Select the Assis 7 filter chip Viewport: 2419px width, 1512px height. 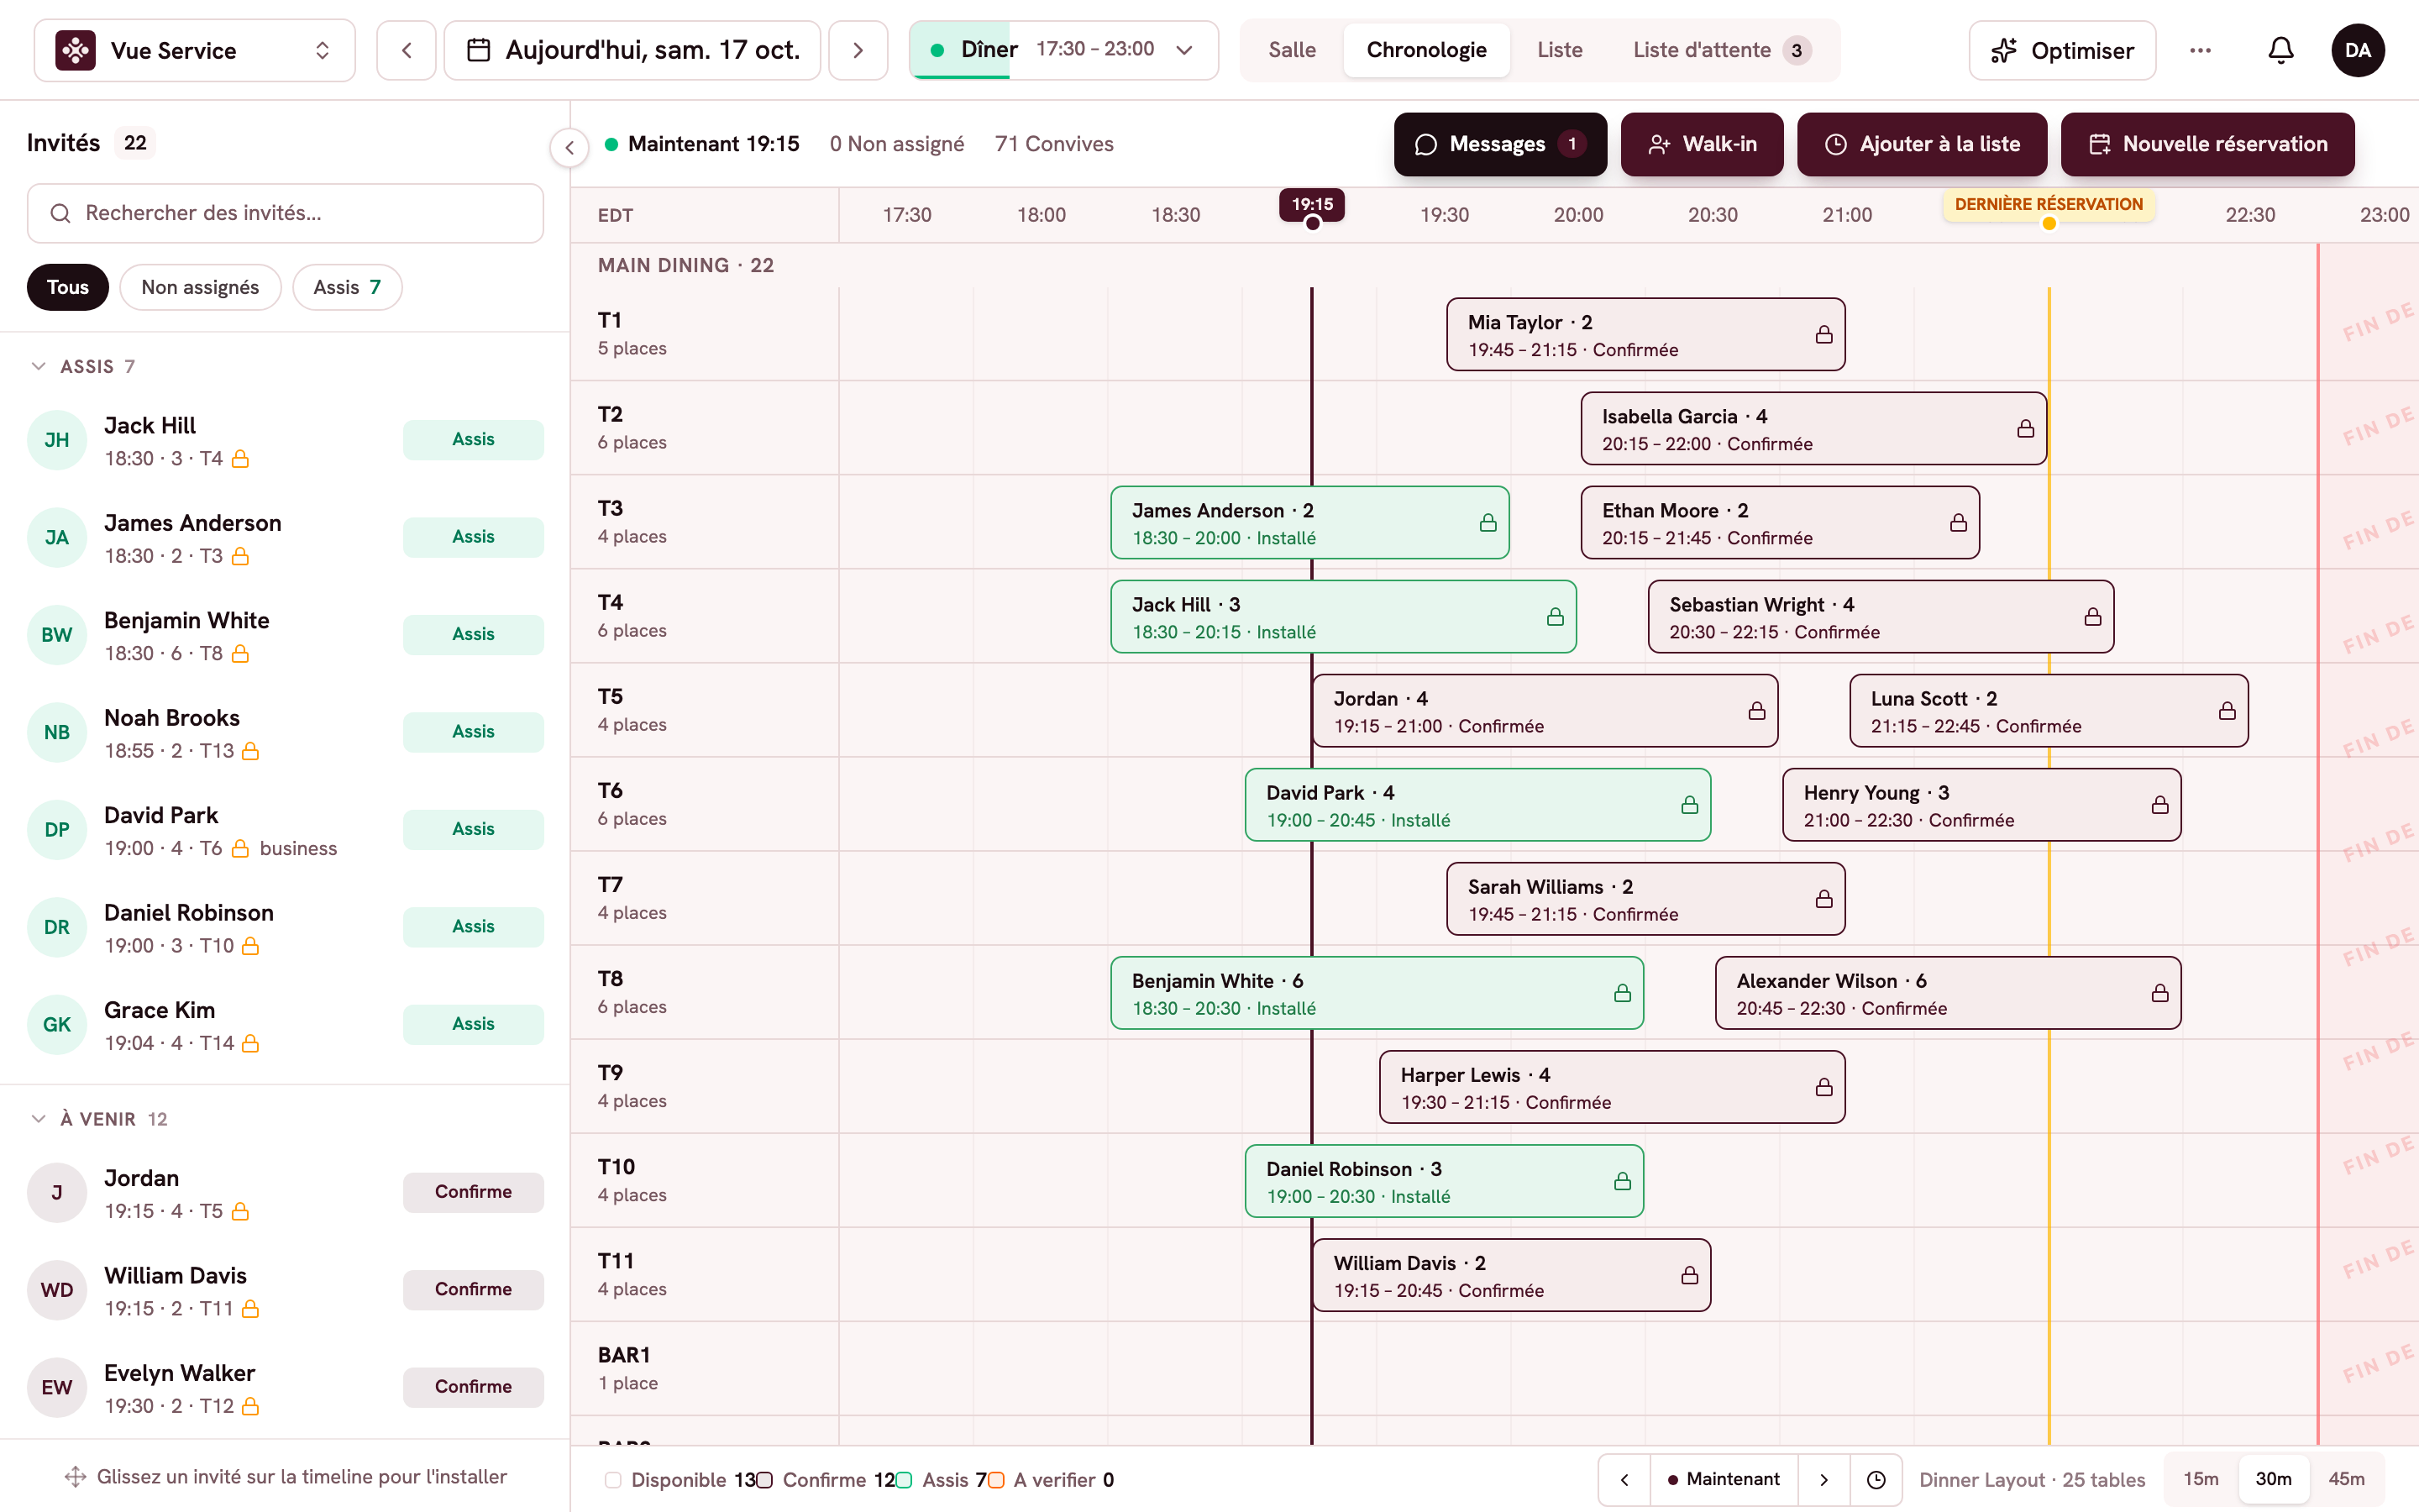point(347,287)
